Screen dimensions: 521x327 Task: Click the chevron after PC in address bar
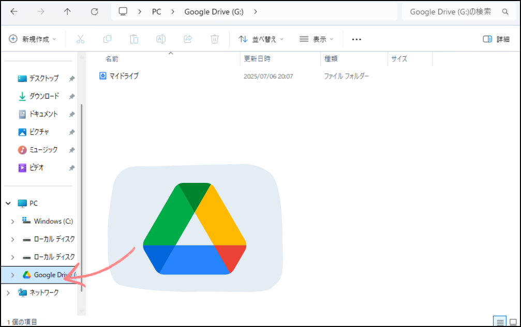(x=173, y=11)
